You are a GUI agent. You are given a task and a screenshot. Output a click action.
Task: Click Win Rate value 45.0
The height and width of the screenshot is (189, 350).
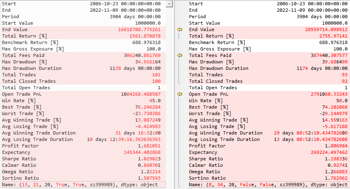tap(155, 101)
